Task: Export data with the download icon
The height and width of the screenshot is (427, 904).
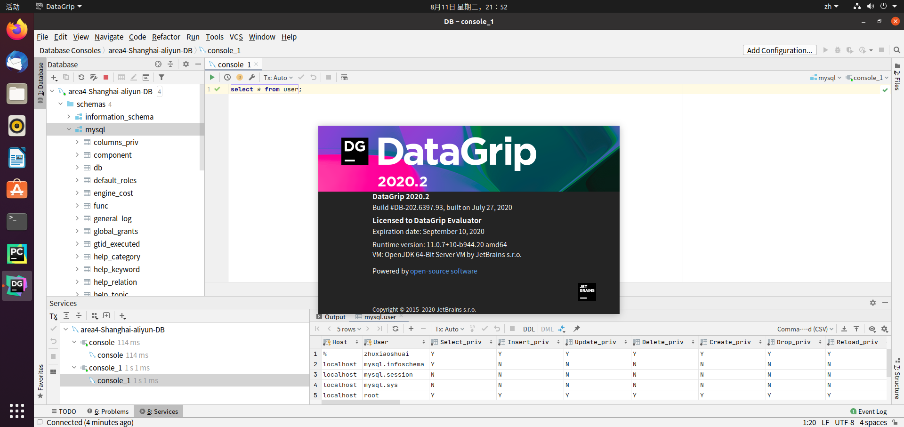Action: pyautogui.click(x=844, y=329)
